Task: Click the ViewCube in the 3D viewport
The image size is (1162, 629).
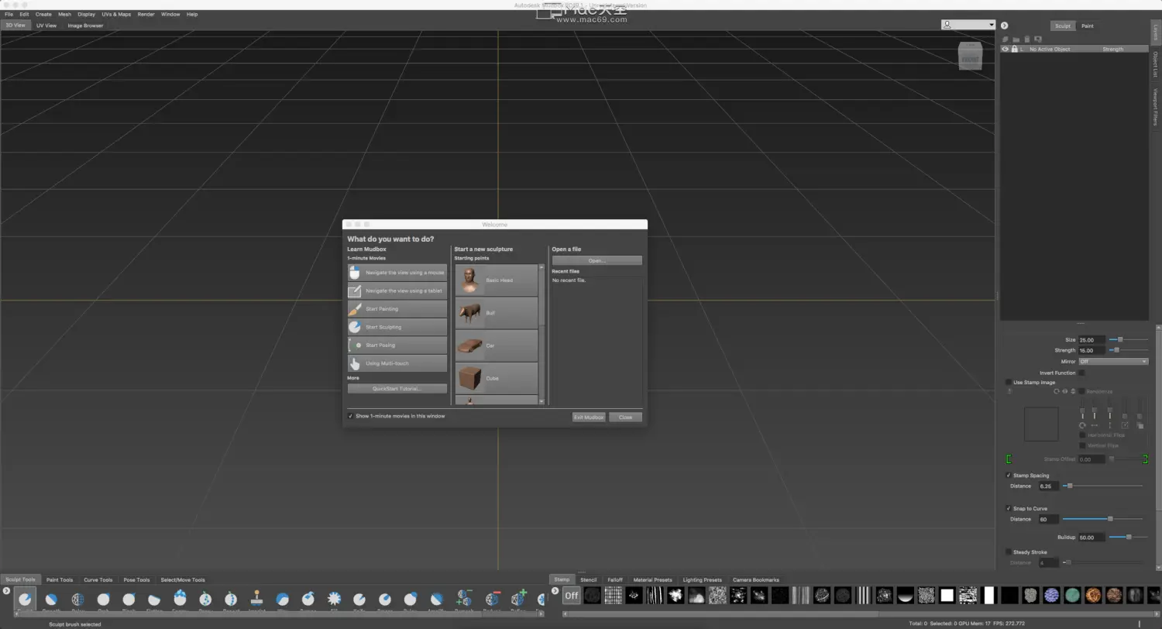Action: 970,56
